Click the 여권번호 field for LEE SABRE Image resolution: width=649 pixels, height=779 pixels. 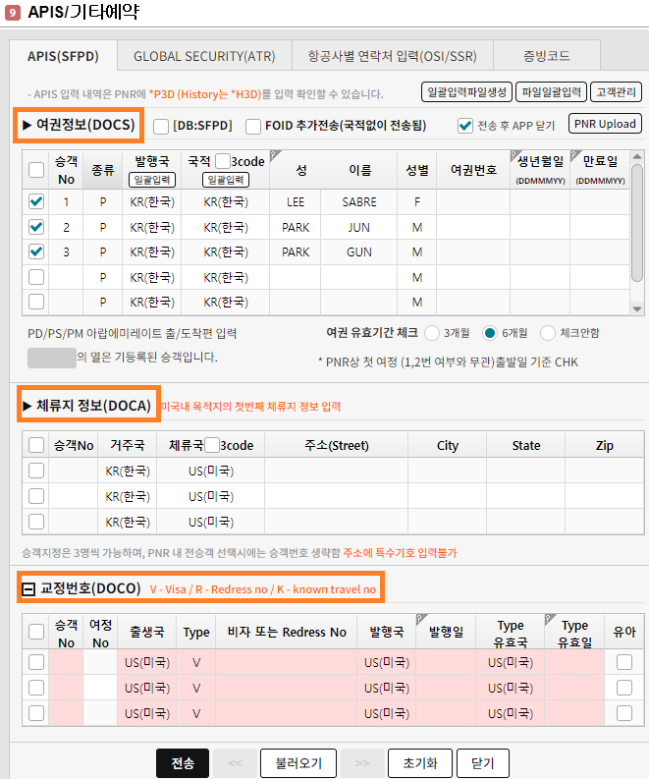coord(472,201)
